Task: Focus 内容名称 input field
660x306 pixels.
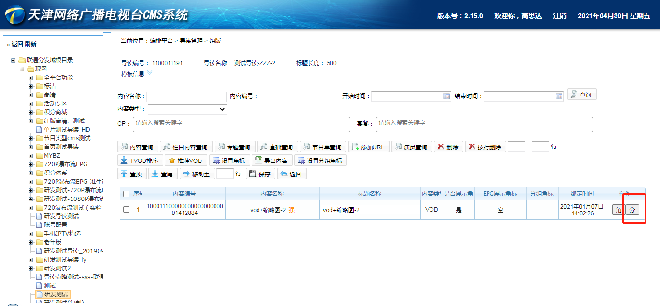Action: (x=187, y=97)
